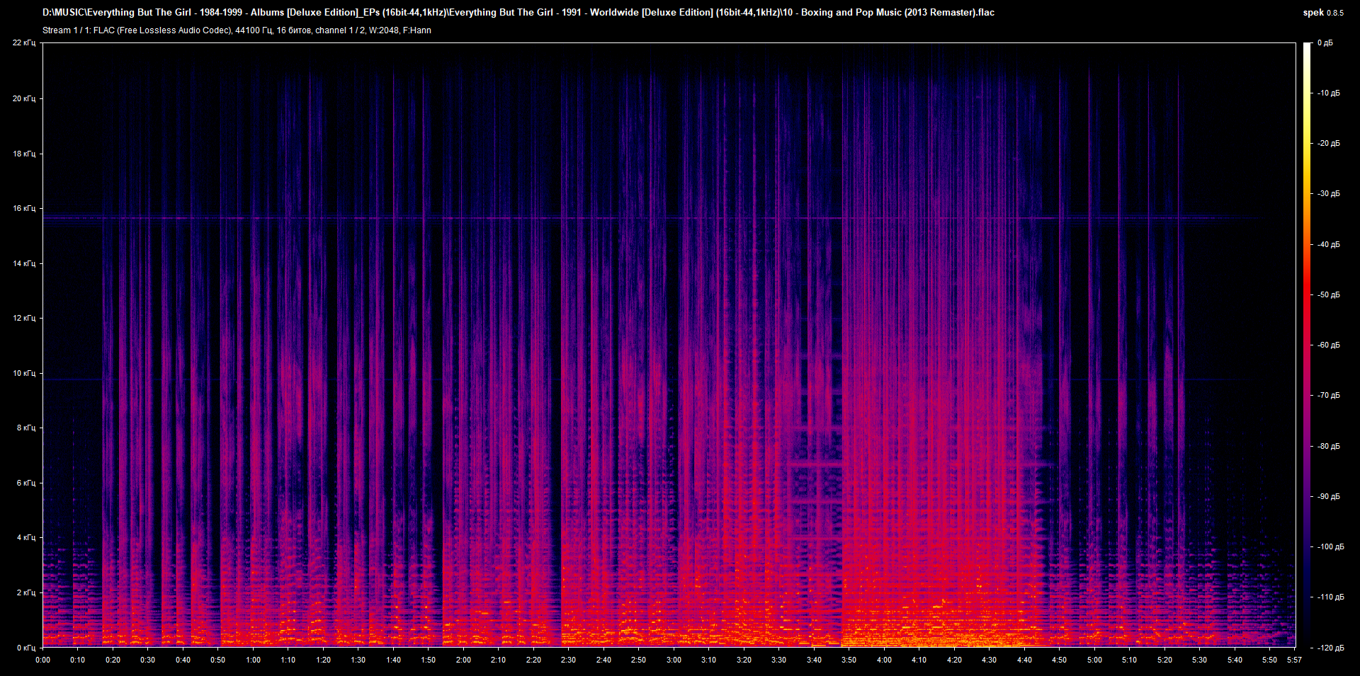
Task: Click the '5:00' time axis label
Action: pos(1094,660)
